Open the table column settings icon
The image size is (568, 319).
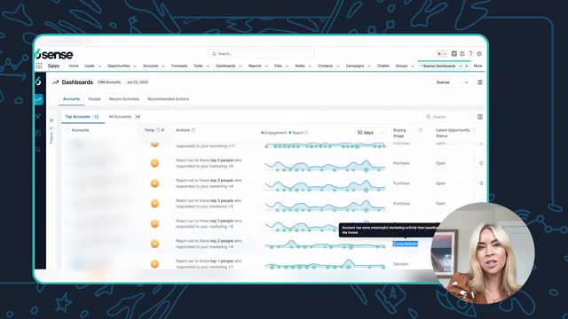(x=480, y=117)
